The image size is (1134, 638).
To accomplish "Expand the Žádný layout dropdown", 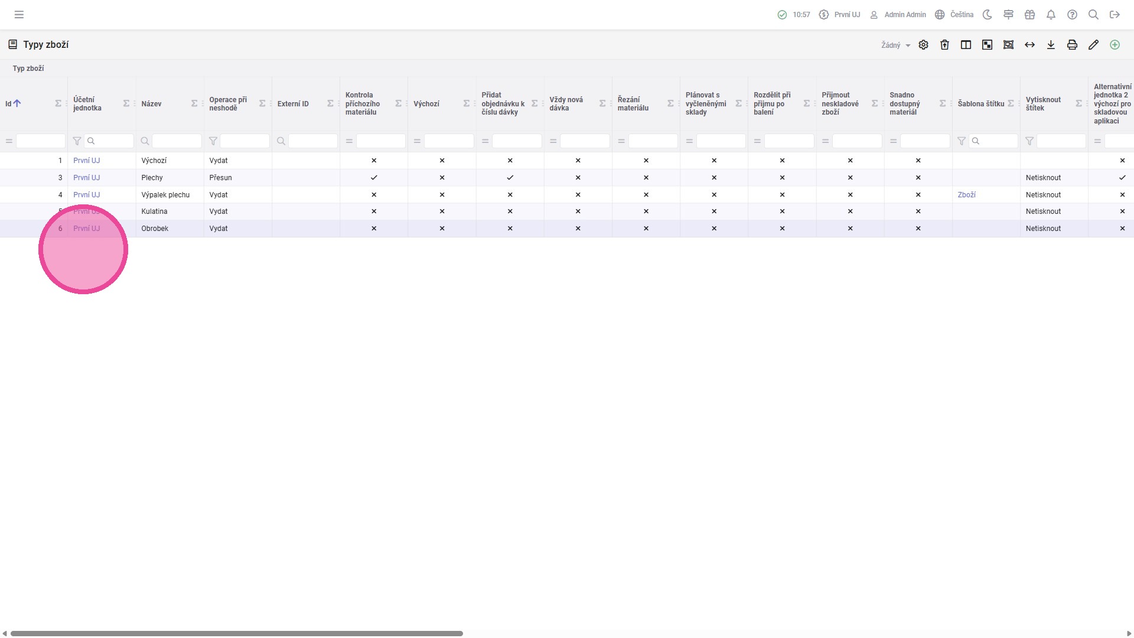I will point(895,45).
